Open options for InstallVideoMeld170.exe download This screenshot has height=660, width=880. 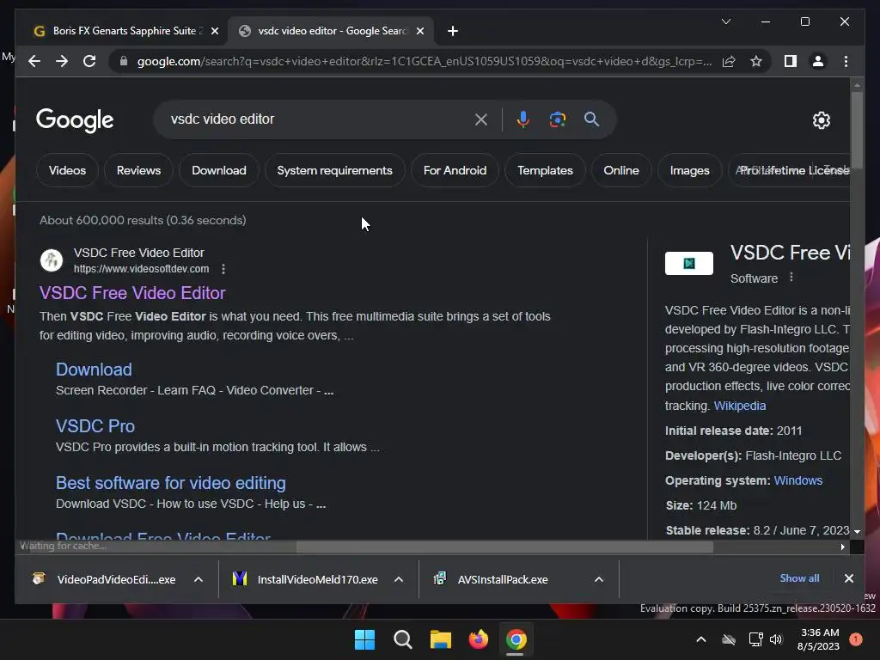[x=399, y=579]
